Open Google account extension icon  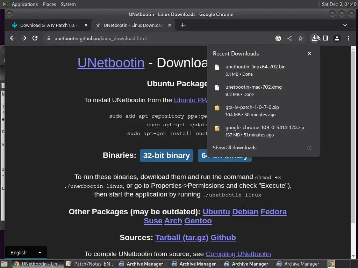[x=278, y=38]
